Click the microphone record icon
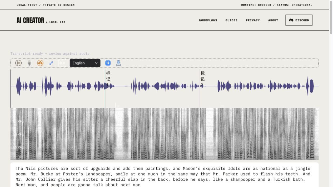333x187 pixels. pyautogui.click(x=29, y=63)
